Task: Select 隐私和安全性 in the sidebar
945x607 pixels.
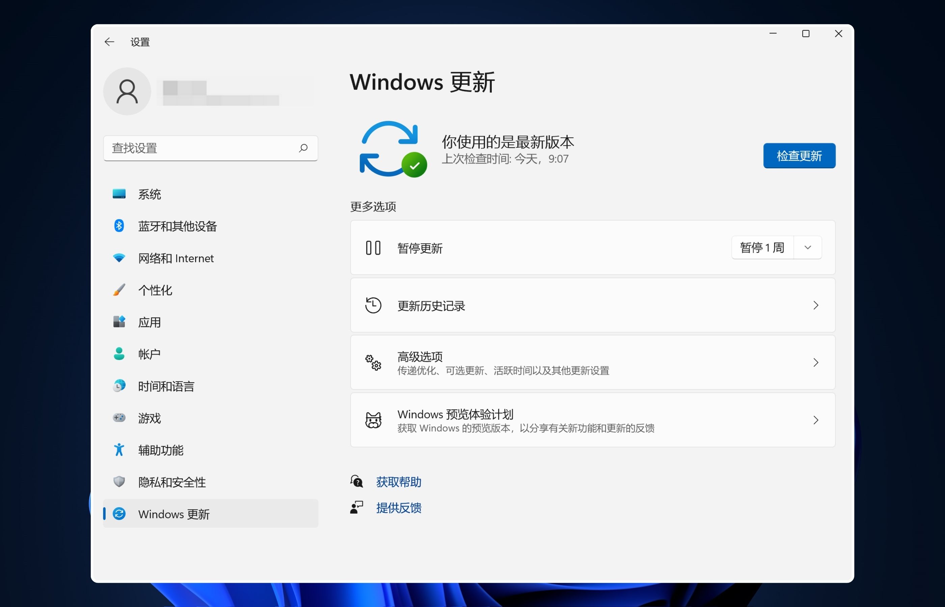Action: pyautogui.click(x=211, y=481)
